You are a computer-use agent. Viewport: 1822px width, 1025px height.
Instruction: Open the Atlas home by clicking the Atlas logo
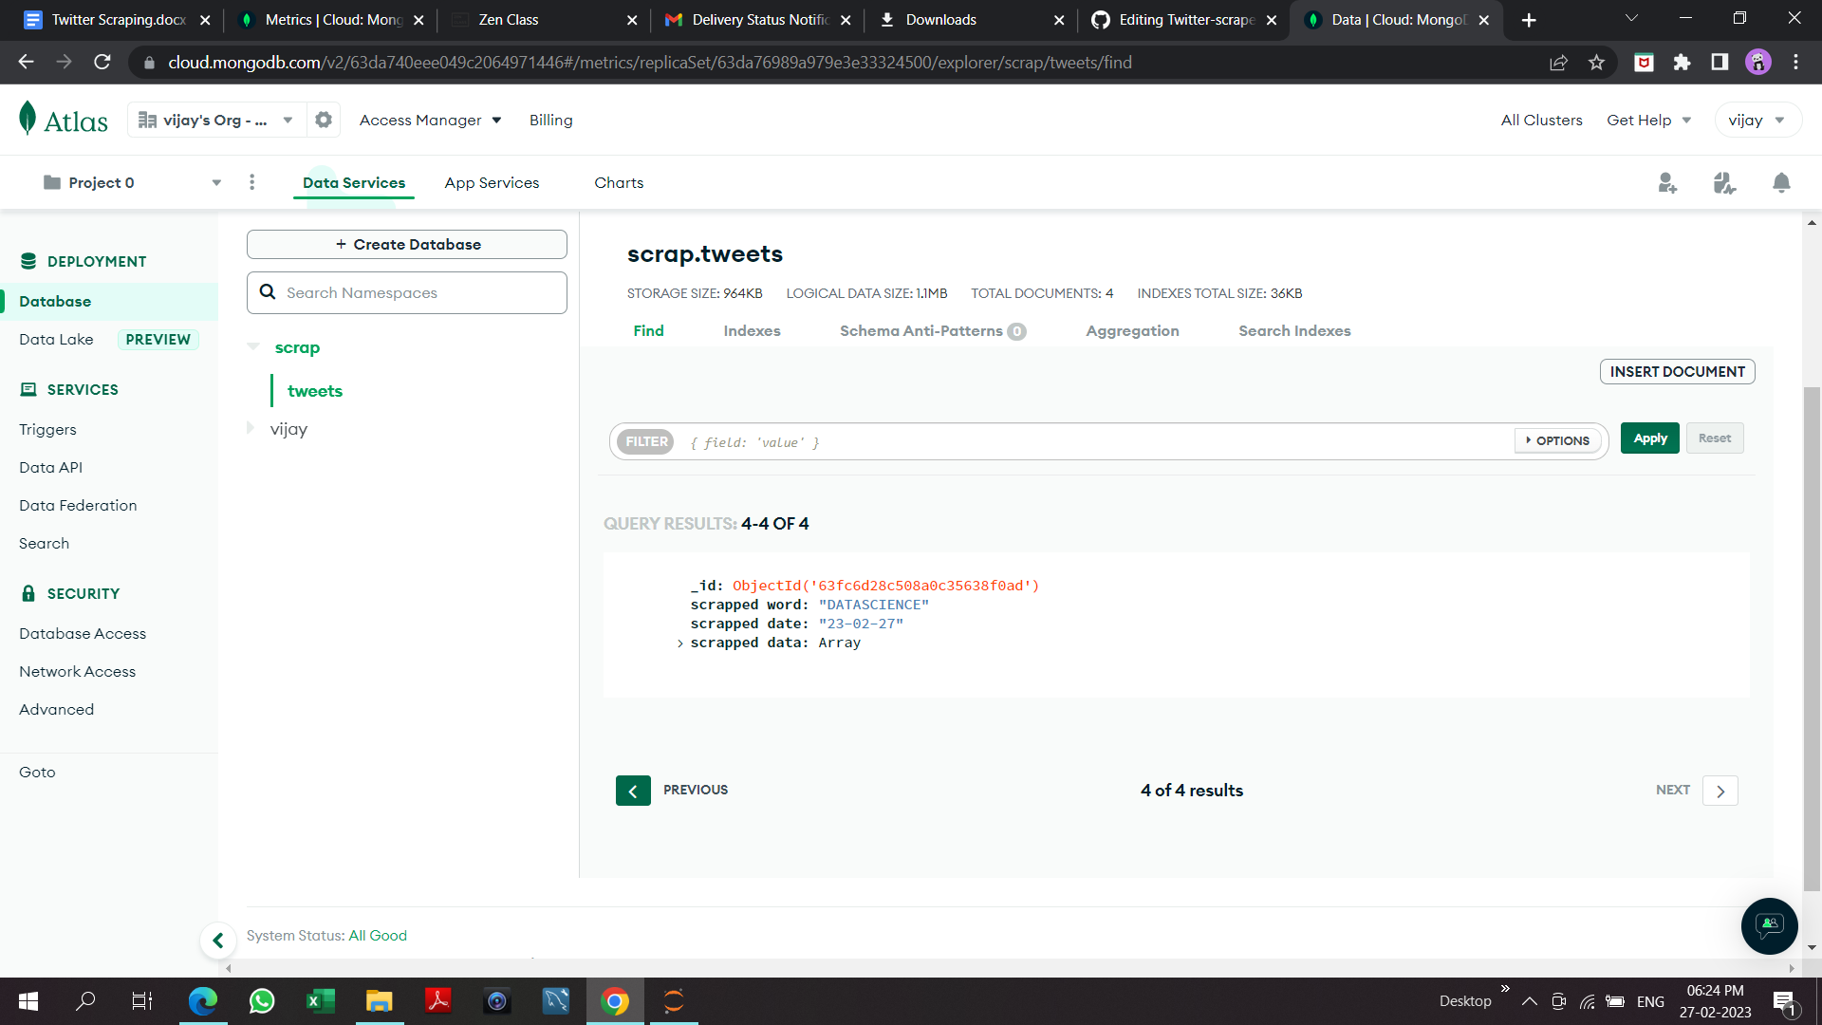(x=63, y=119)
